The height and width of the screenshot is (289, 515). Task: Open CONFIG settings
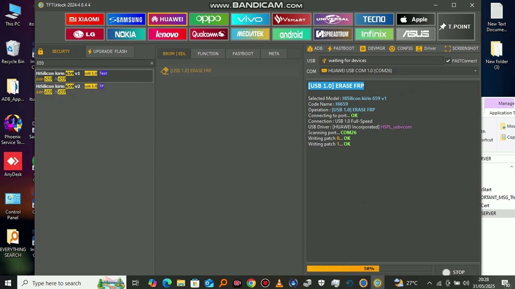coord(401,49)
